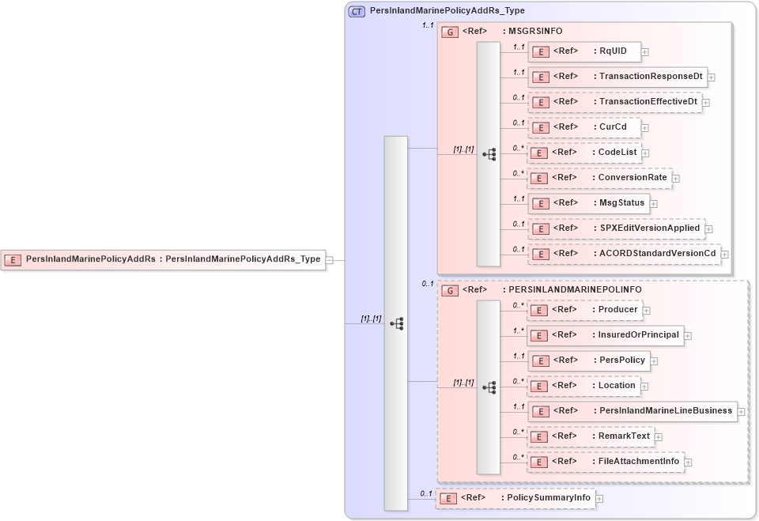
Task: Select the E icon of PersInlandMarinePolicyAddRs root element
Action: click(x=13, y=259)
